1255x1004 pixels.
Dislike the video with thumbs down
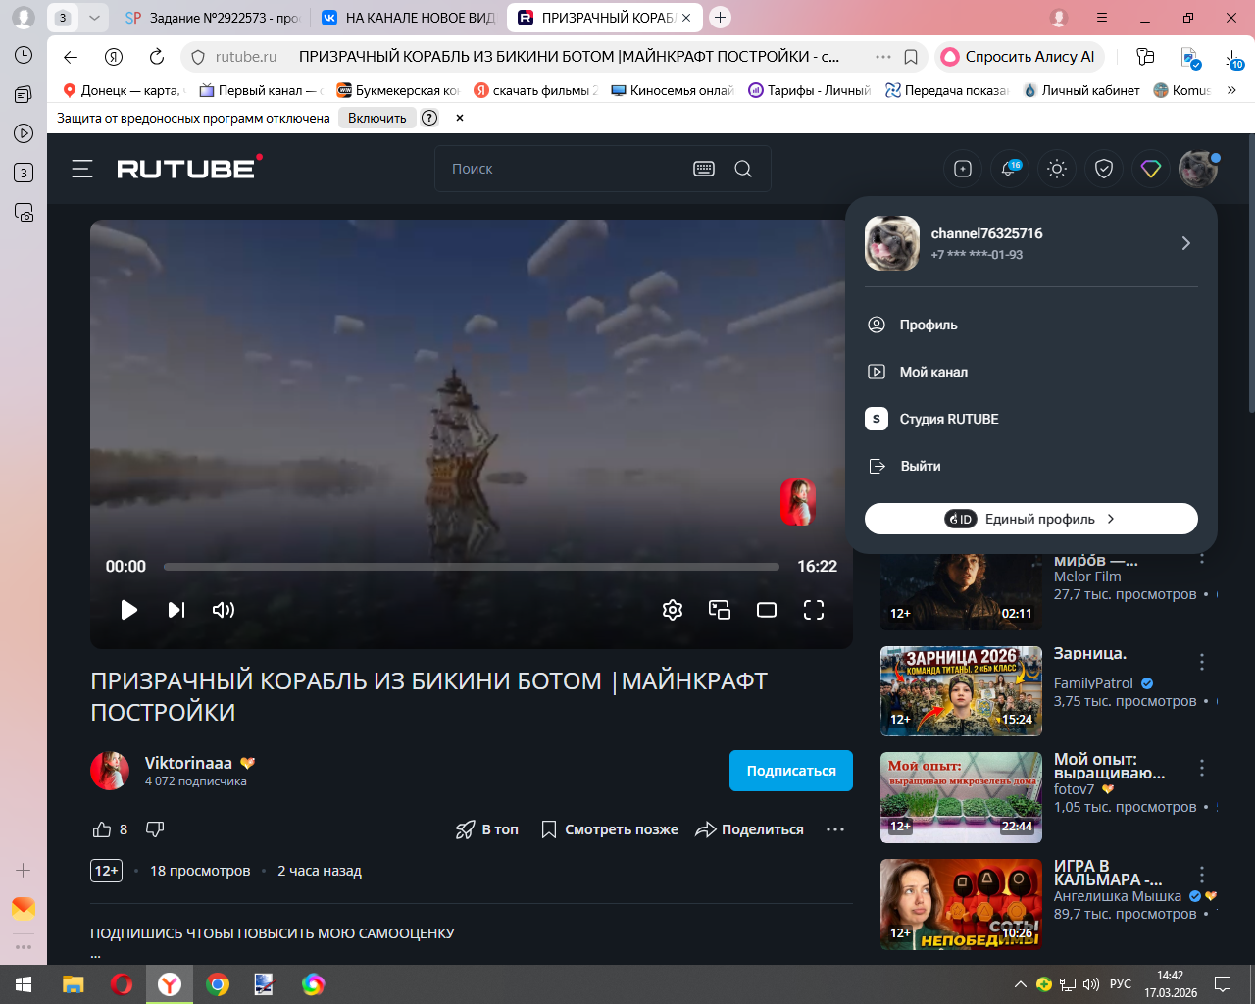[155, 829]
